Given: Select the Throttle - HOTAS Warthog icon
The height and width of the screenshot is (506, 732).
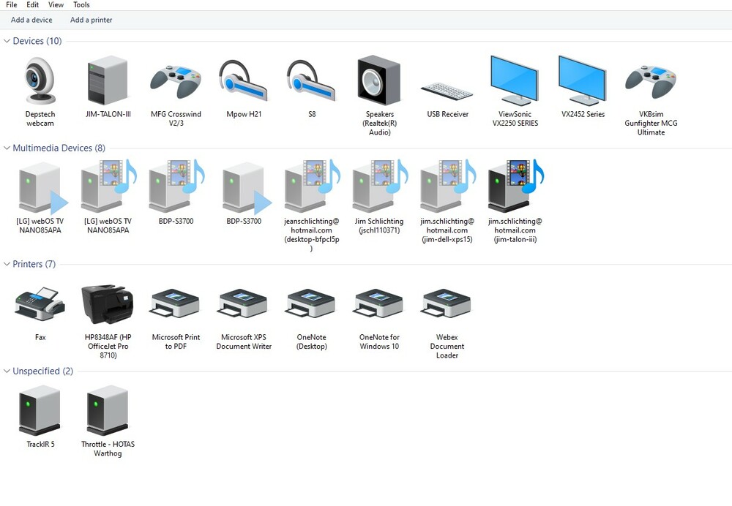Looking at the screenshot, I should 108,410.
